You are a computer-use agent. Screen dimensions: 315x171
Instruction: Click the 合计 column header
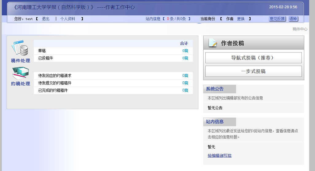point(184,43)
